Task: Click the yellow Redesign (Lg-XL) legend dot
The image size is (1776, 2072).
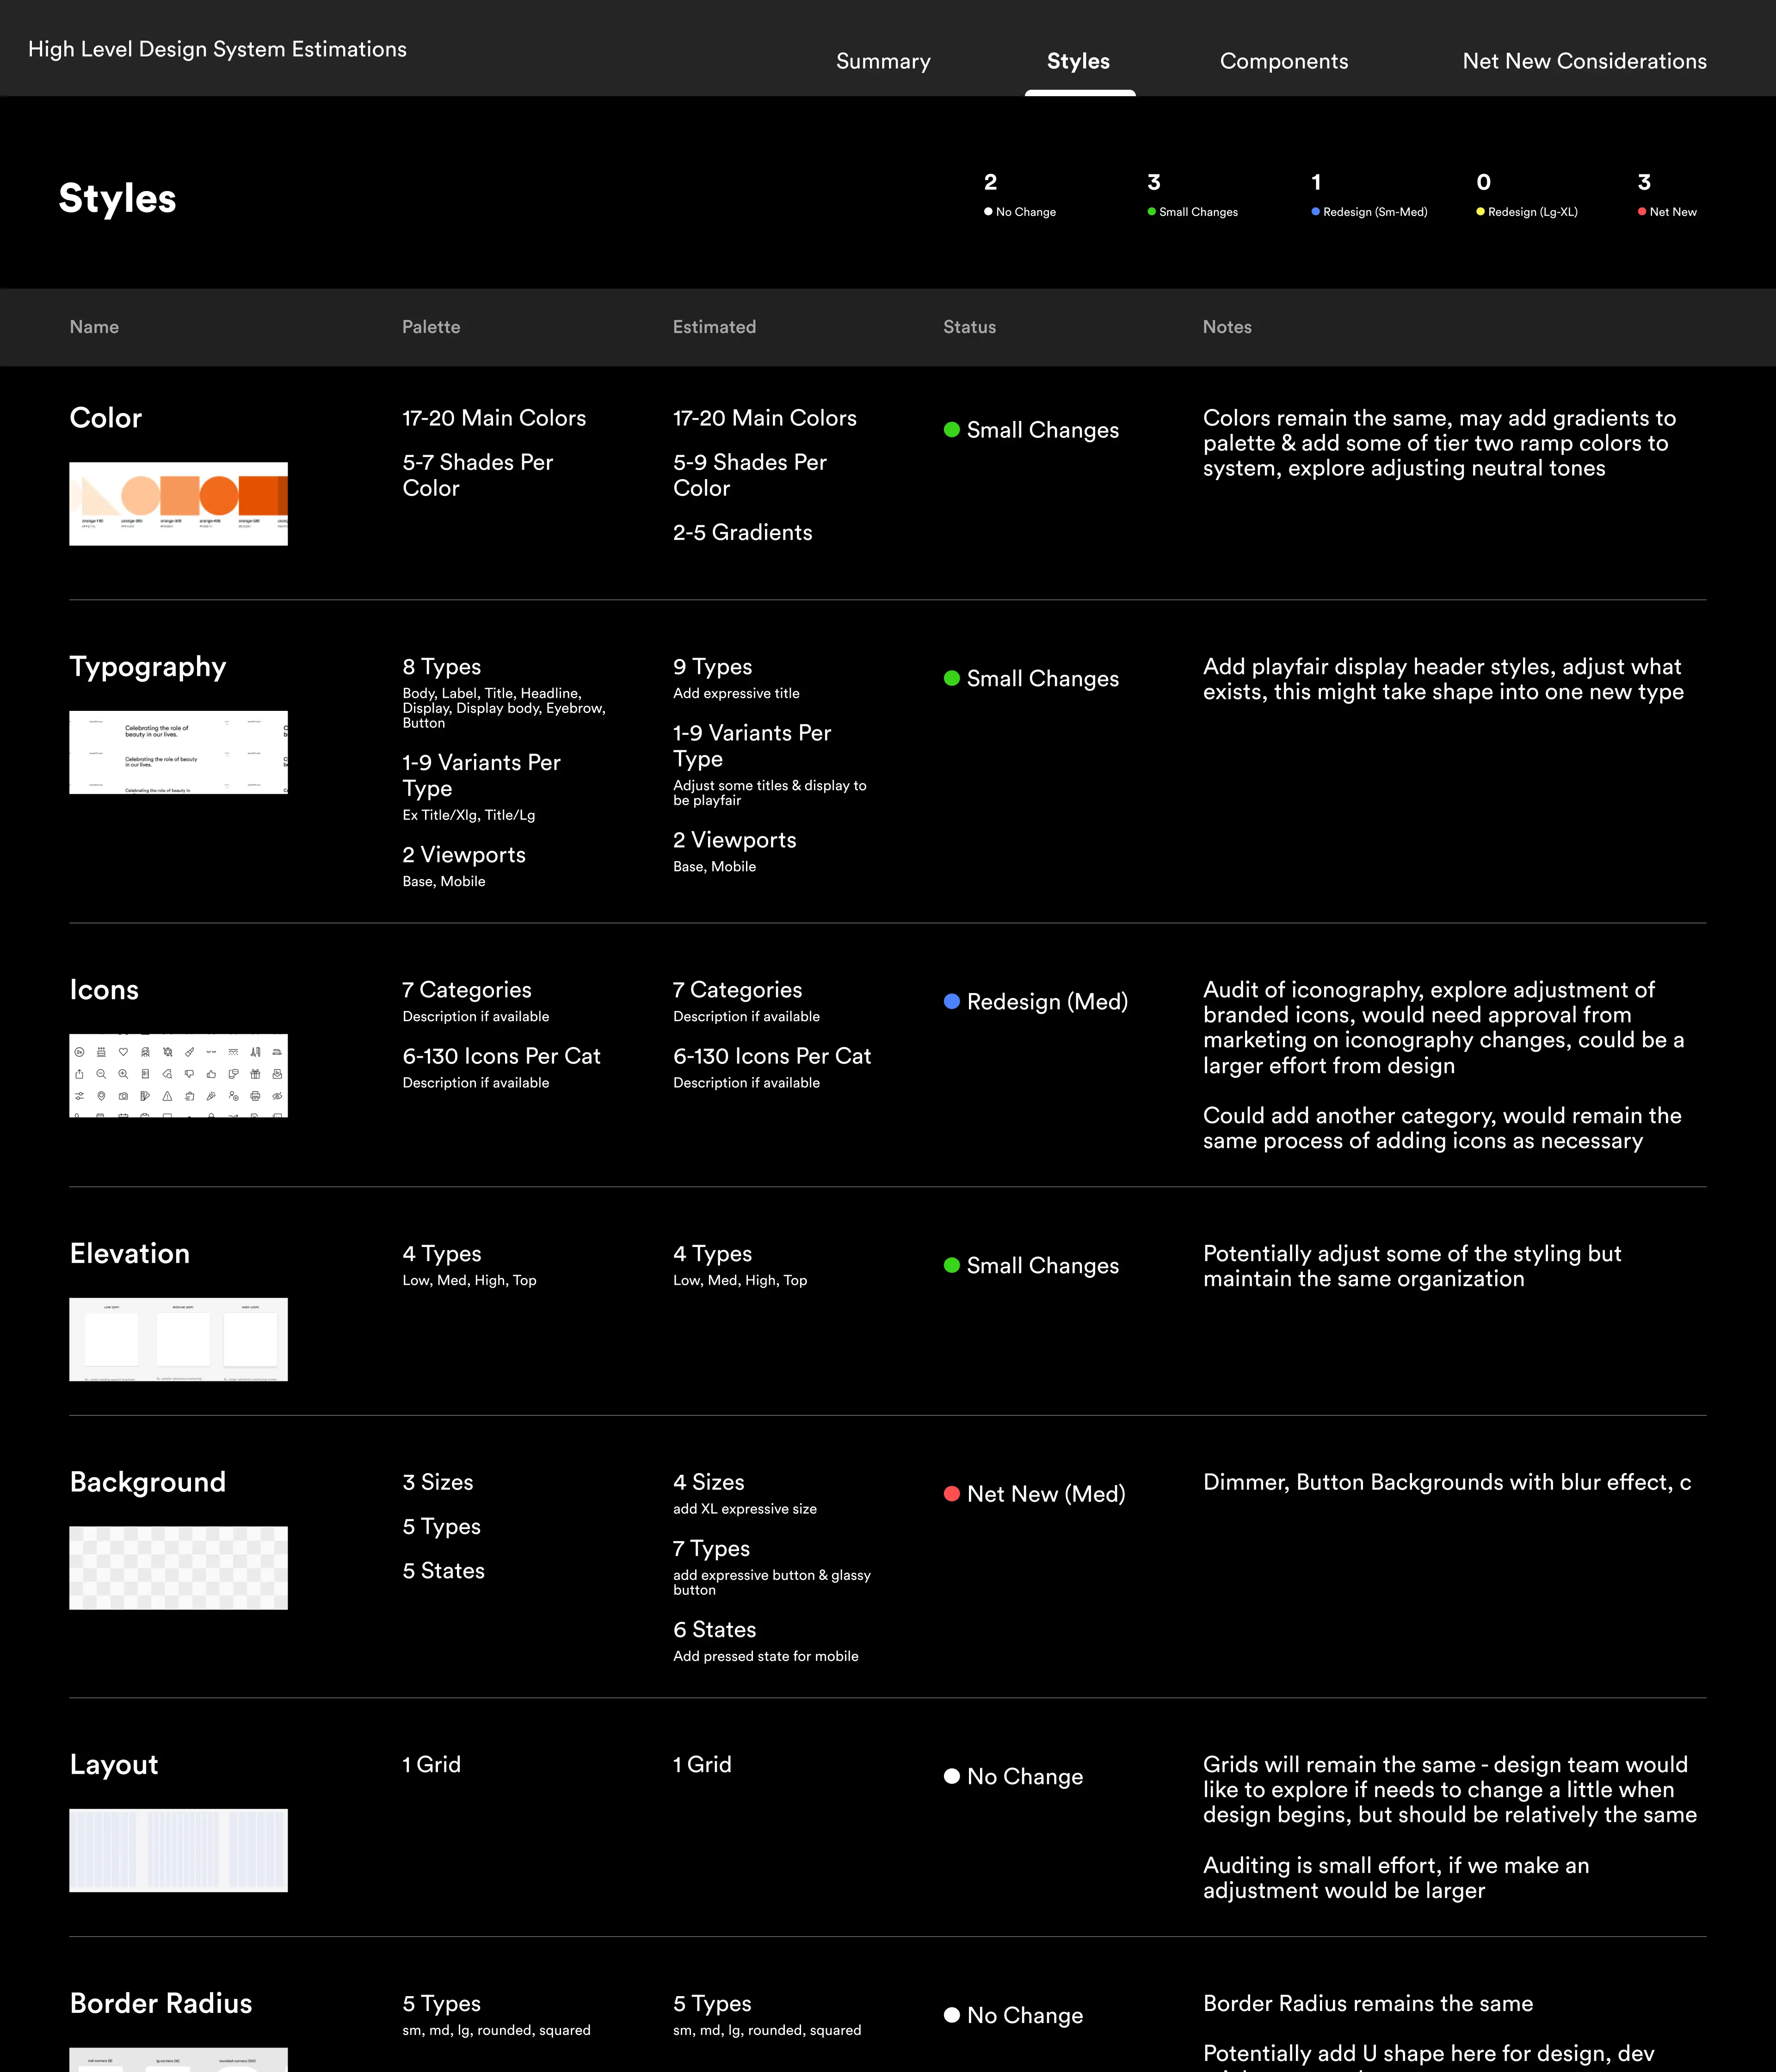Action: point(1480,212)
